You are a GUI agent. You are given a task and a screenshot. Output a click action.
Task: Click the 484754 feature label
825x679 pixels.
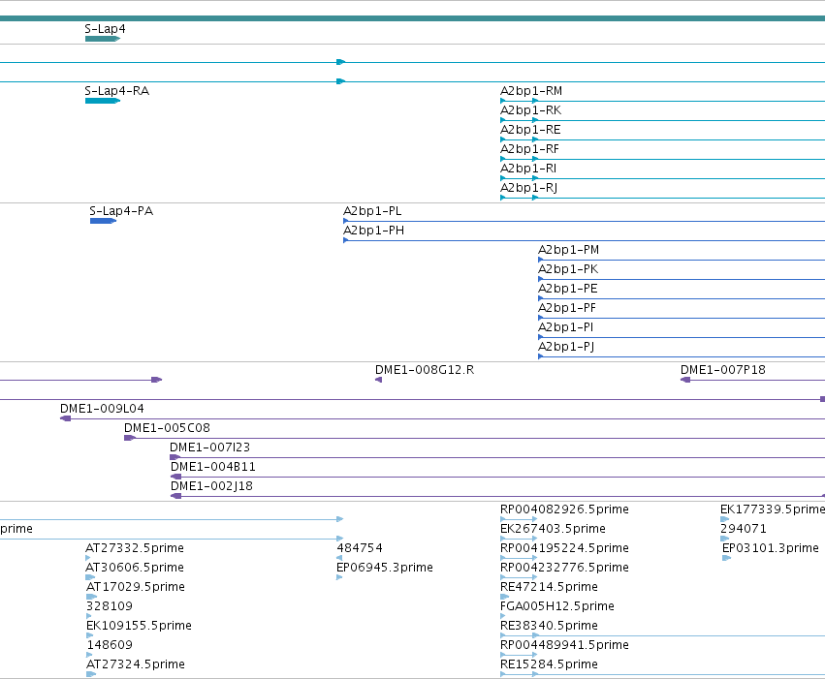[360, 548]
